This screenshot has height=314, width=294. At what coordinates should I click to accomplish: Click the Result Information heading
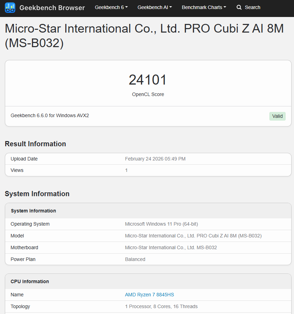click(35, 144)
